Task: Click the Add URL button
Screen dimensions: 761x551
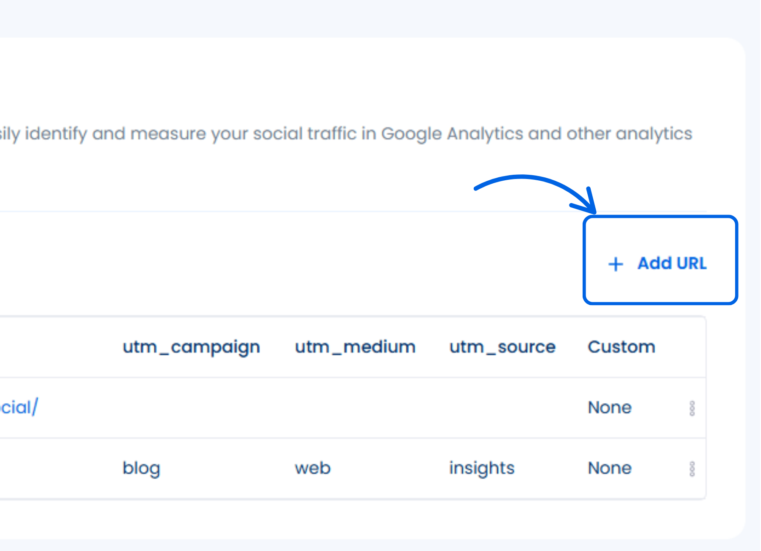Action: [x=672, y=263]
